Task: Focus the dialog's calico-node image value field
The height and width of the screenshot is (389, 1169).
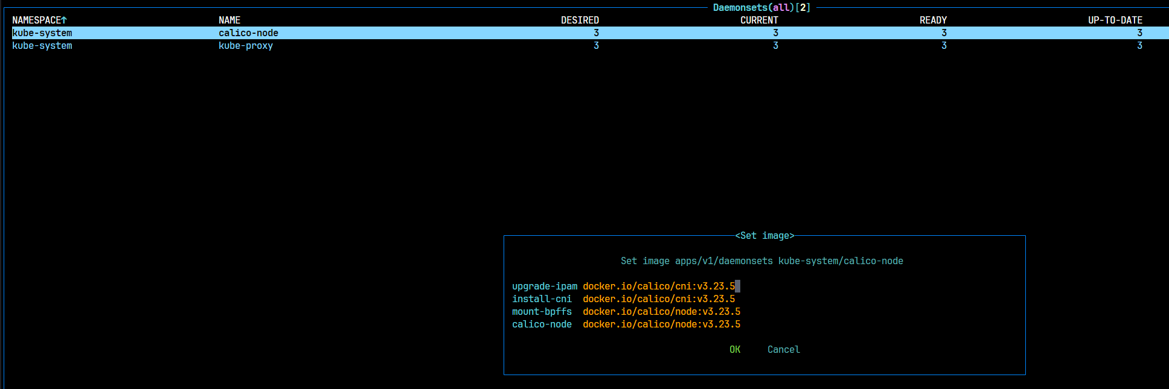Action: tap(662, 324)
